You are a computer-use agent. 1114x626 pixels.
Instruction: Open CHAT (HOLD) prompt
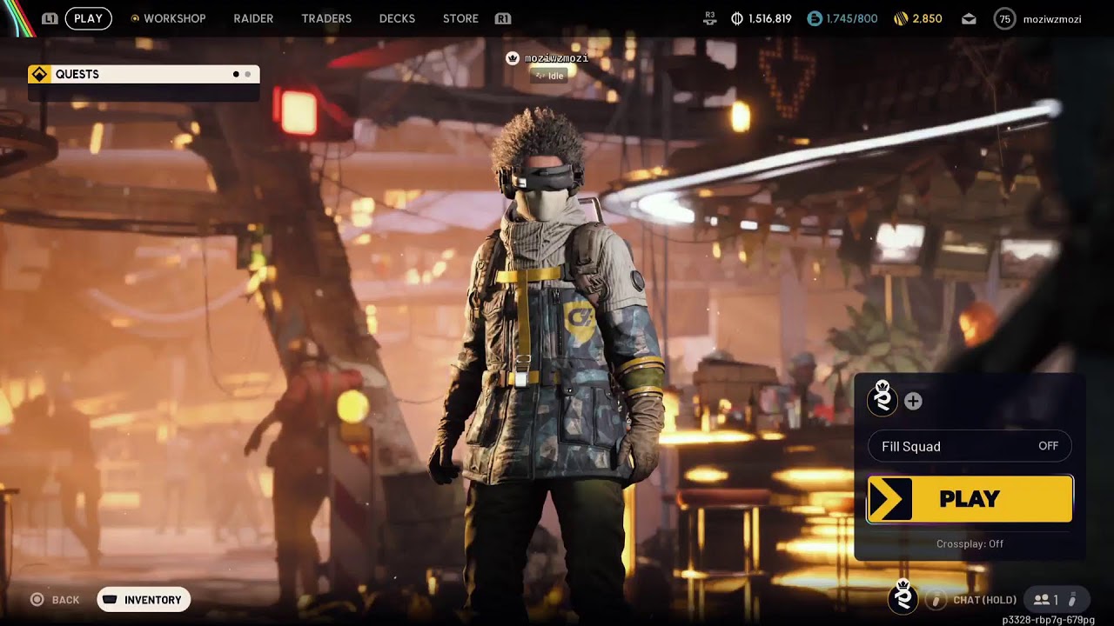[x=984, y=599]
